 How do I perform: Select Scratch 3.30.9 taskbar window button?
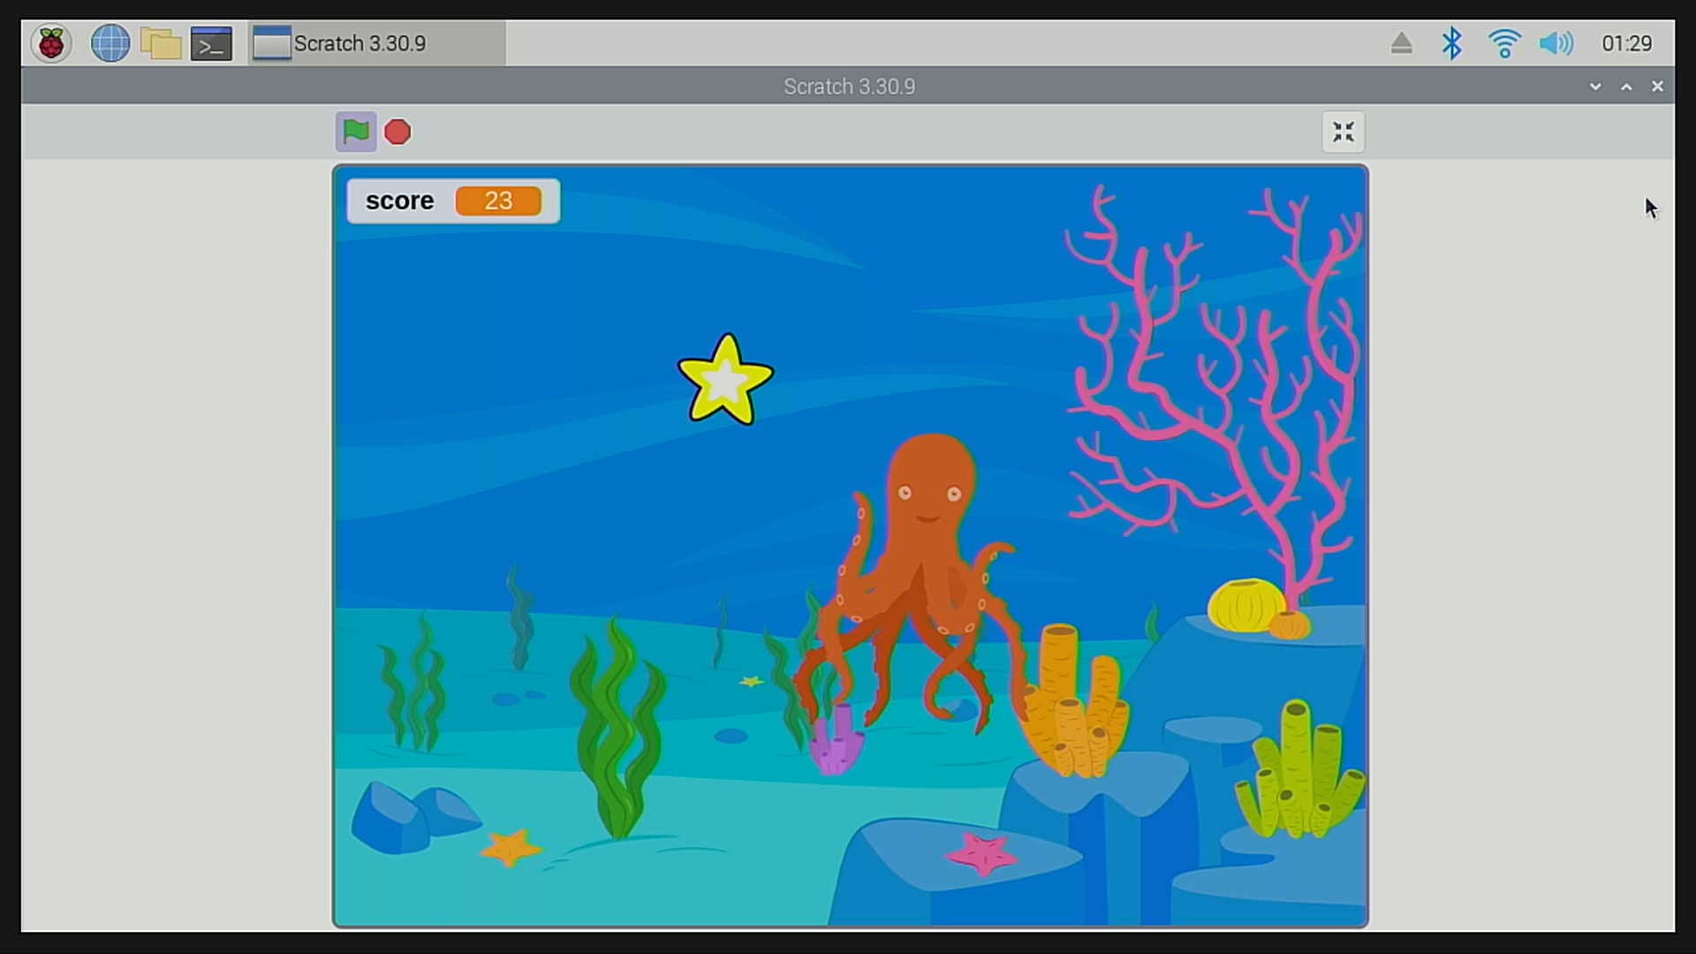377,43
